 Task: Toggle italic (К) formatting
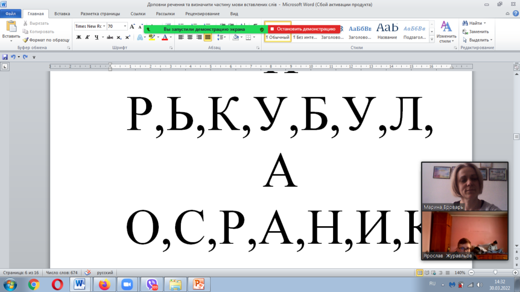[88, 37]
